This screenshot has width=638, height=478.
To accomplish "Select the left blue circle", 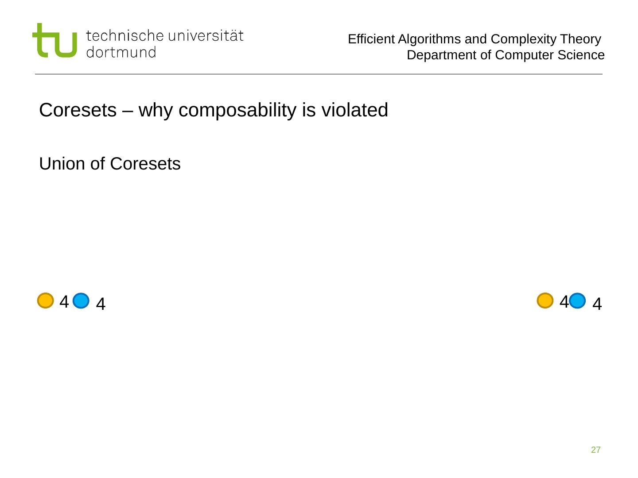I will click(81, 301).
